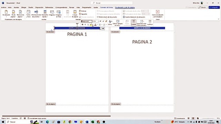The height and width of the screenshot is (124, 221).
Task: Switch to the Correspondencia tab
Action: [61, 8]
